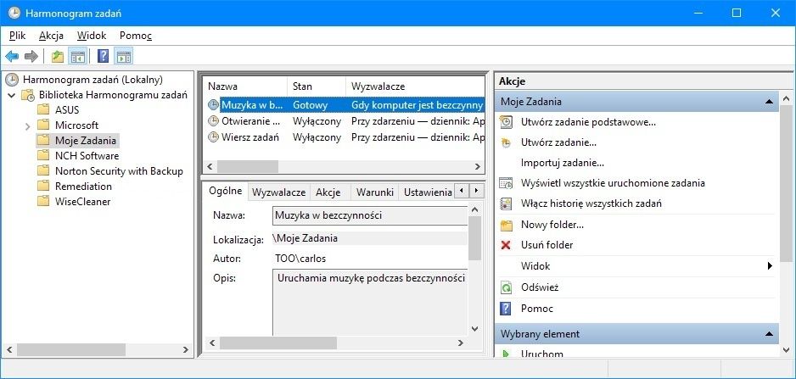The height and width of the screenshot is (379, 796).
Task: Collapse the Moje Zadania actions section
Action: pos(770,102)
